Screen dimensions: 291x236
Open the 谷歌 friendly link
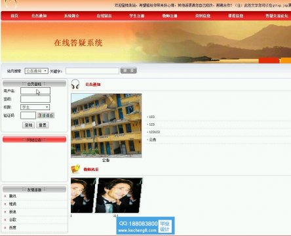click(12, 220)
